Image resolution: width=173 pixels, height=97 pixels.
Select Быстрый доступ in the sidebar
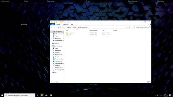coord(57,32)
